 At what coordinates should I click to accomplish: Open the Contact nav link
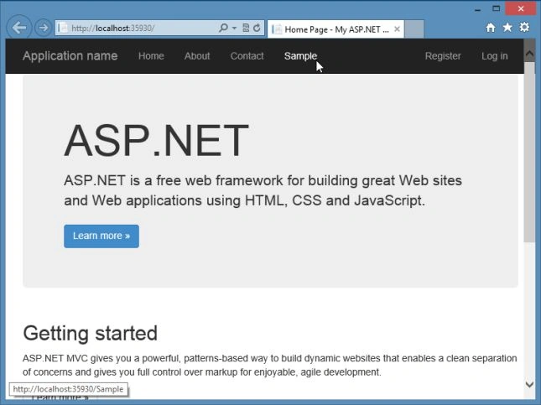click(x=247, y=56)
